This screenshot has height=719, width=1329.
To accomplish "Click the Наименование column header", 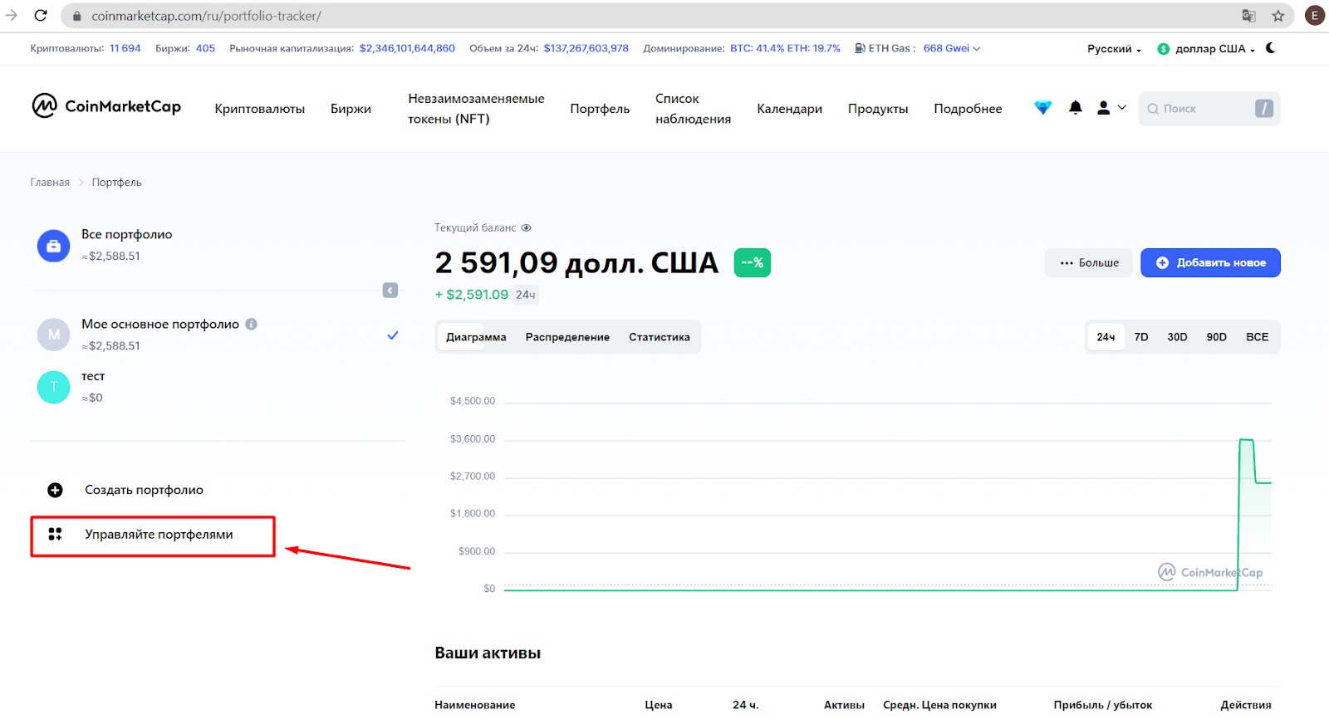I will coord(475,705).
